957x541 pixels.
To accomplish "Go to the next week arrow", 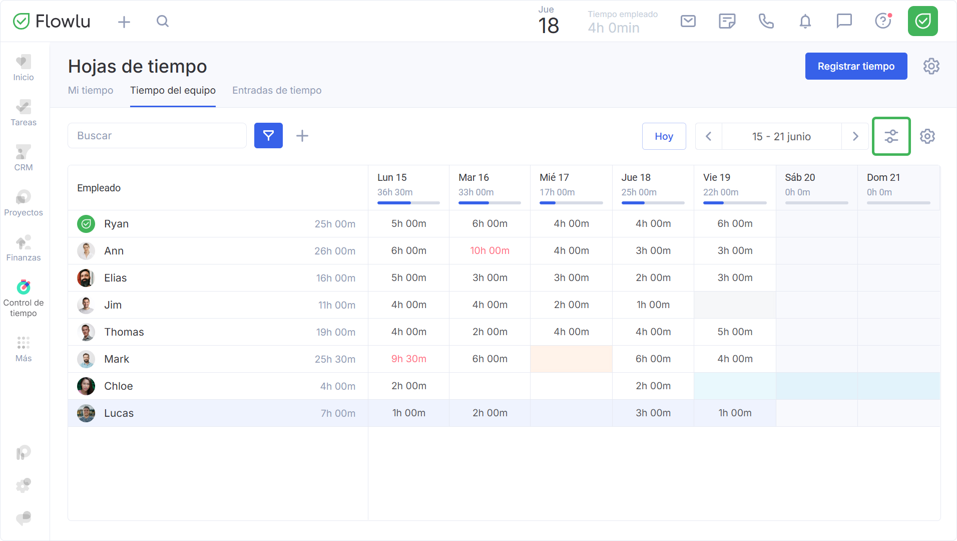I will (855, 136).
